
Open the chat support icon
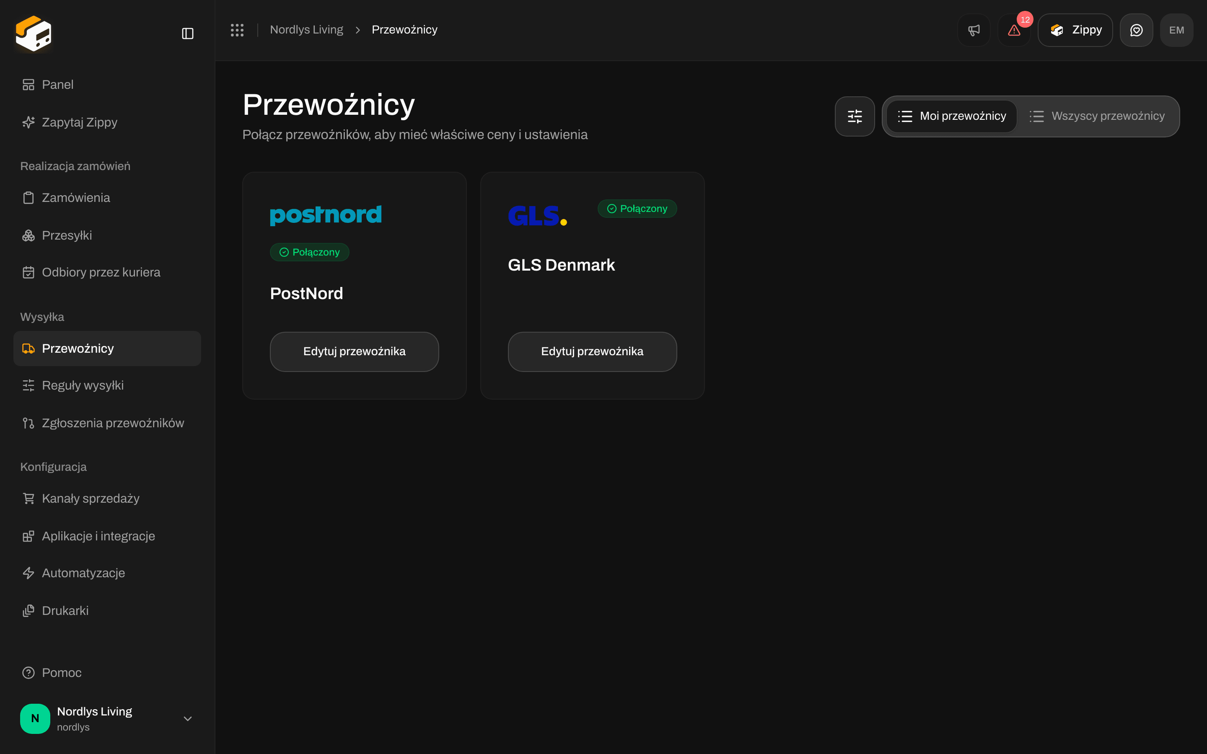pyautogui.click(x=1136, y=30)
